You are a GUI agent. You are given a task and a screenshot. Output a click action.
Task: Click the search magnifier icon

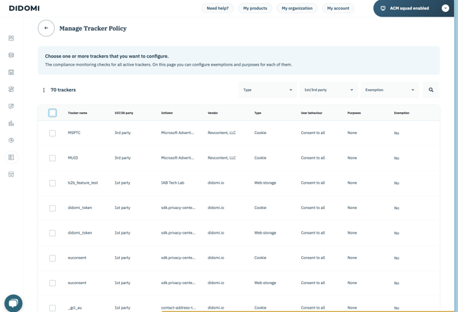(x=431, y=90)
